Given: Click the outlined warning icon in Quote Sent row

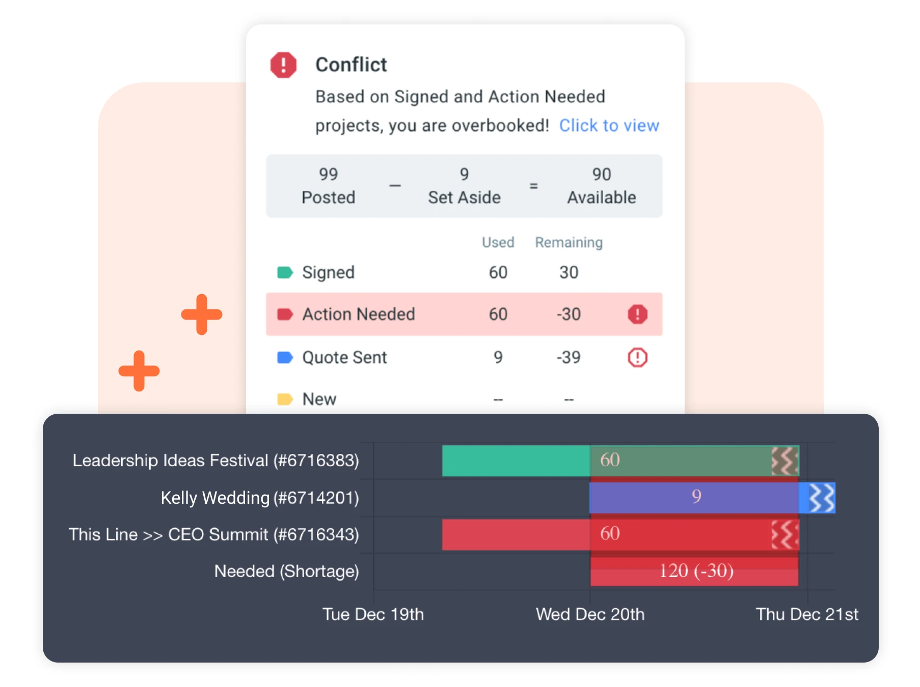Looking at the screenshot, I should 637,358.
